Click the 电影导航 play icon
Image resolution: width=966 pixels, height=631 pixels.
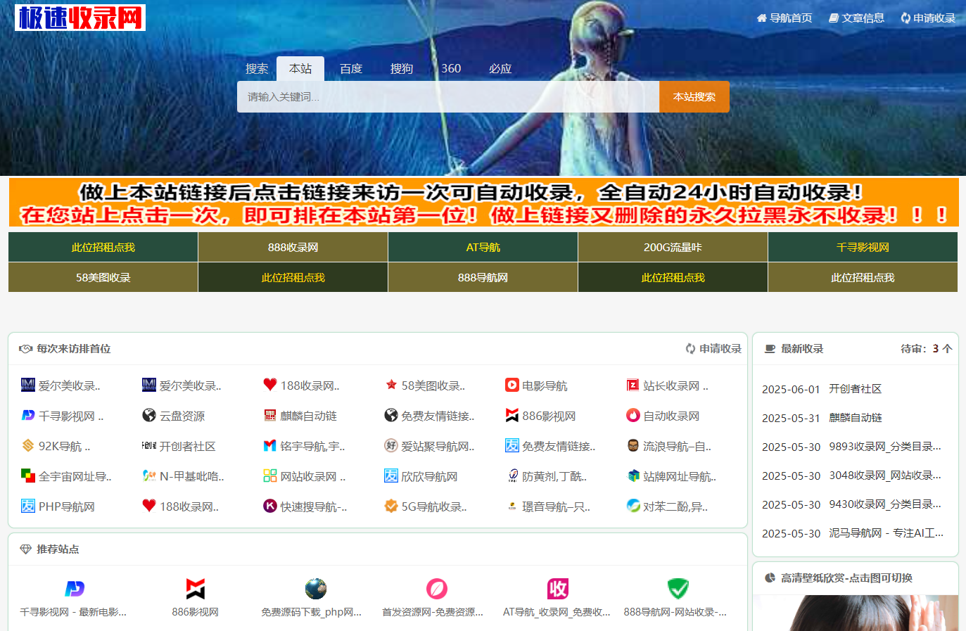point(511,385)
